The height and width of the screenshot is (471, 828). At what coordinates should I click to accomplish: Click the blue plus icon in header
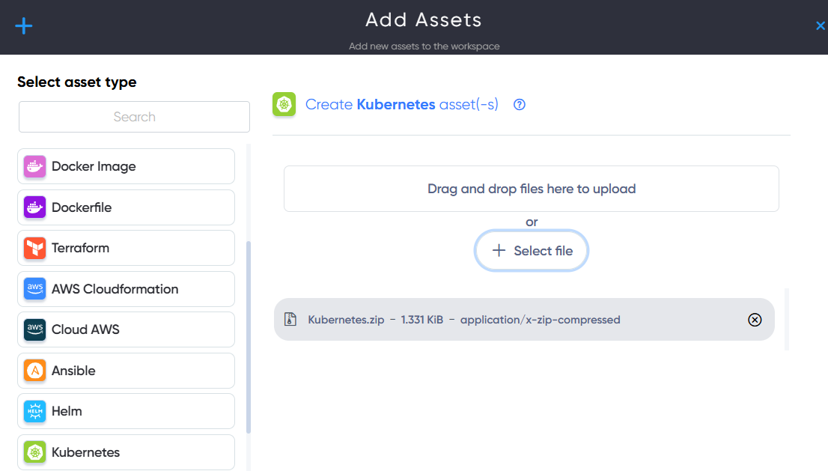coord(23,26)
